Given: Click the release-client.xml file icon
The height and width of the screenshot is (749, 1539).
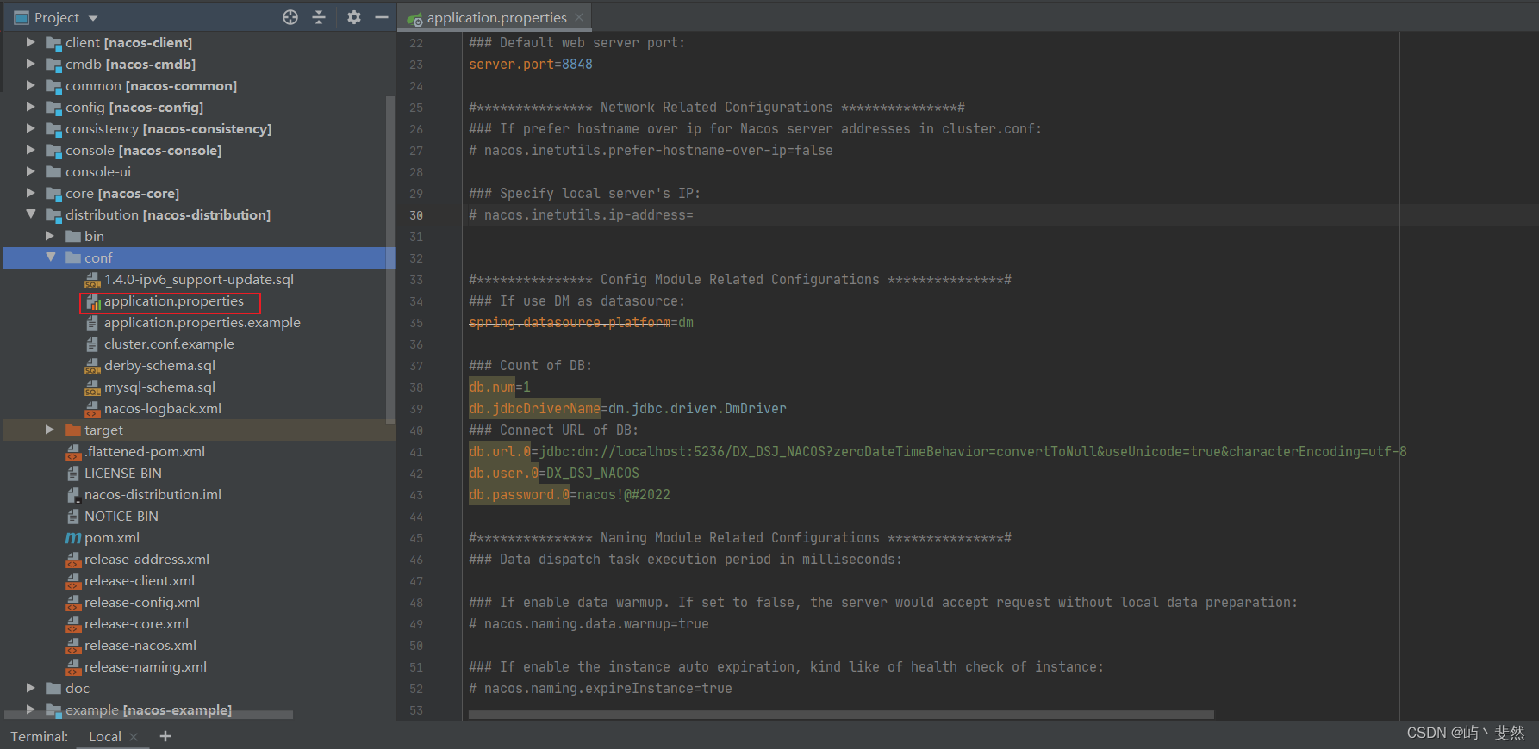Looking at the screenshot, I should [x=73, y=581].
